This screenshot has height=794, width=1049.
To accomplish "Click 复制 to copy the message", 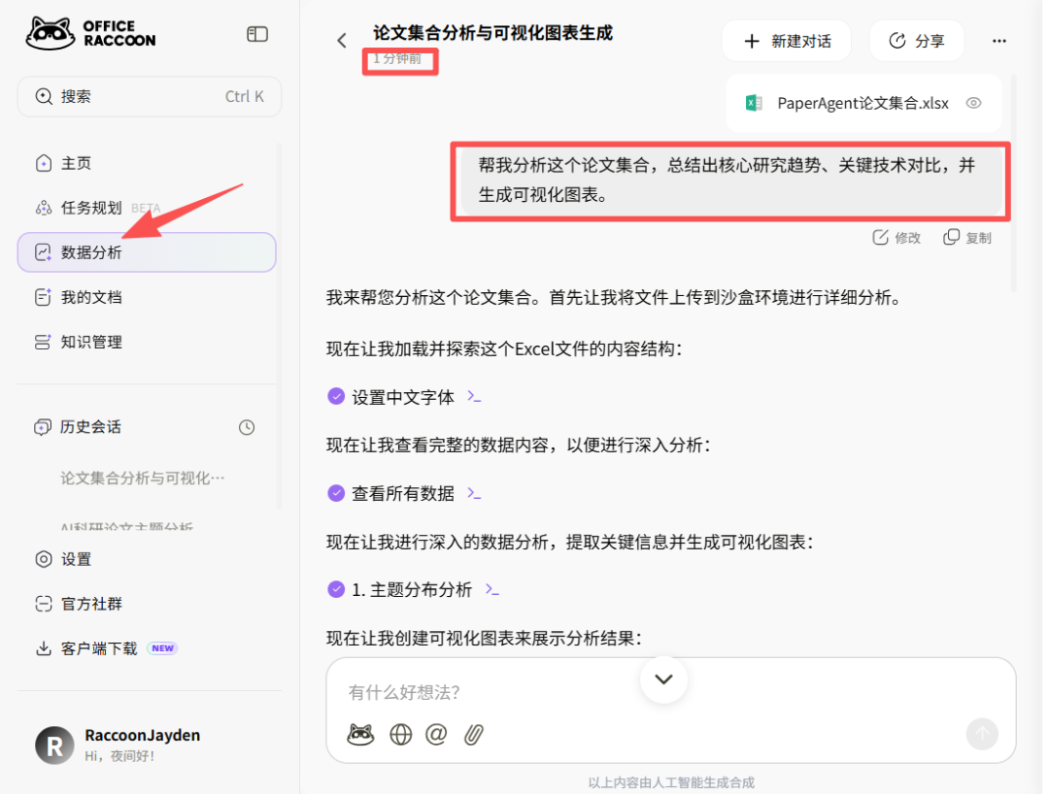I will [x=966, y=237].
